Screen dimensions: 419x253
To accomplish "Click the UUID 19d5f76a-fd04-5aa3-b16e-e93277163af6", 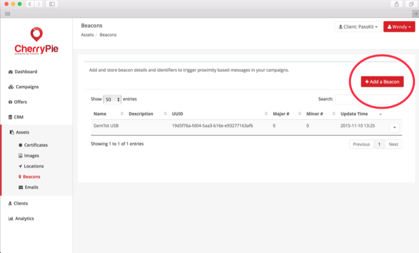I will 212,126.
